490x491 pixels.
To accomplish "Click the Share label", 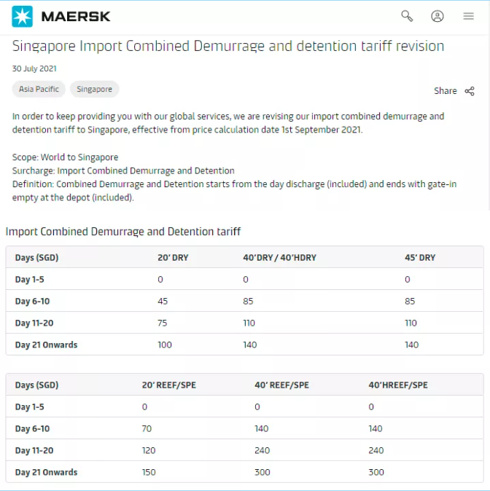I will click(446, 91).
